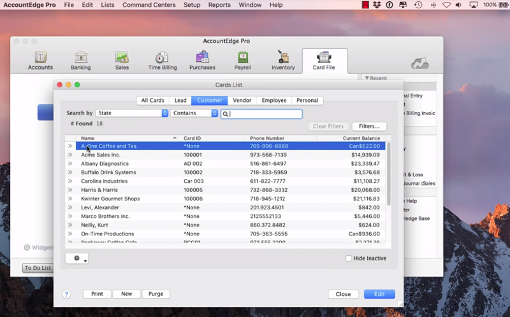Open the Time Billing command center
510x317 pixels.
163,60
